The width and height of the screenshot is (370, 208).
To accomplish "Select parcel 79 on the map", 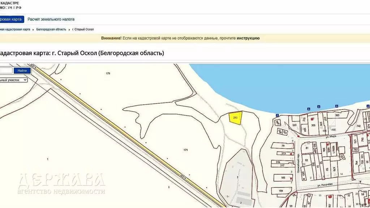I will [283, 146].
